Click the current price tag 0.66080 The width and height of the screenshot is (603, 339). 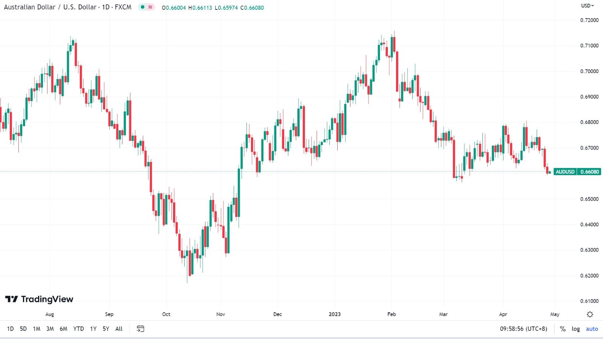[589, 172]
